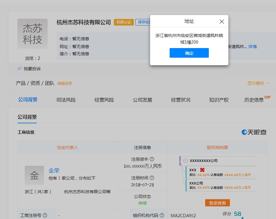Screen dimensions: 276x219
Task: Open the 知识产权 tab
Action: [218, 99]
